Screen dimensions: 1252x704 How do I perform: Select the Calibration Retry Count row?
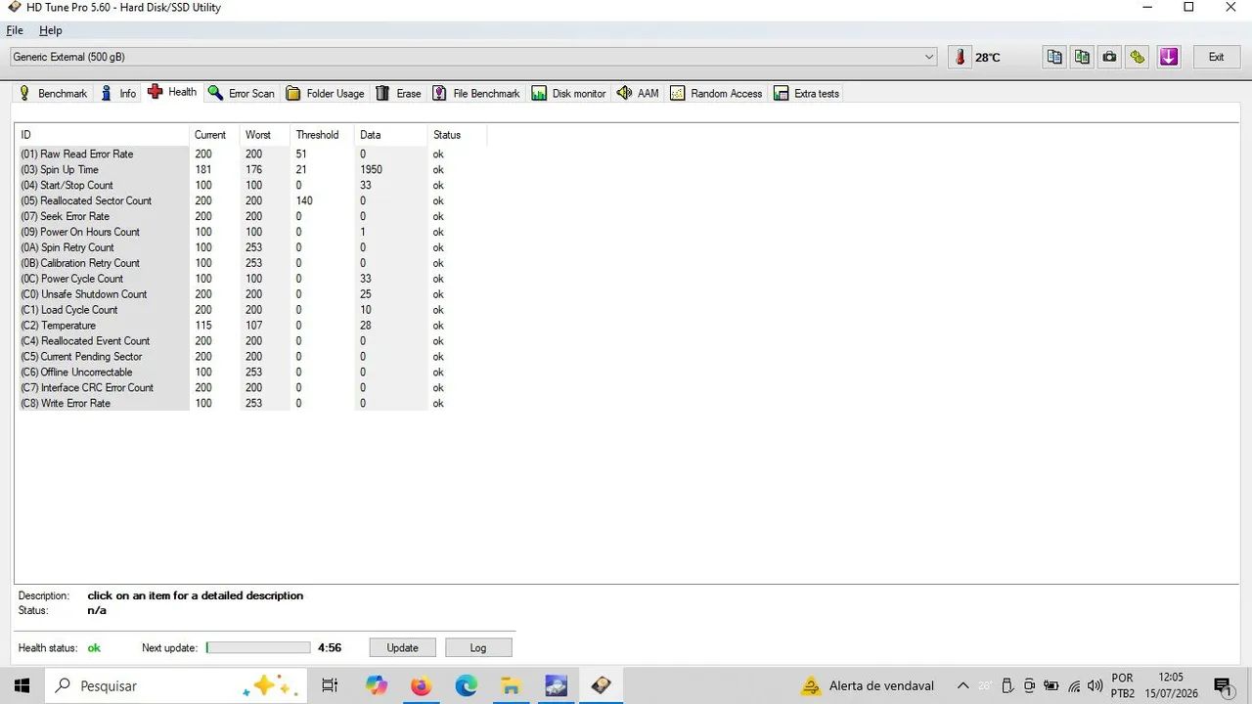click(251, 263)
